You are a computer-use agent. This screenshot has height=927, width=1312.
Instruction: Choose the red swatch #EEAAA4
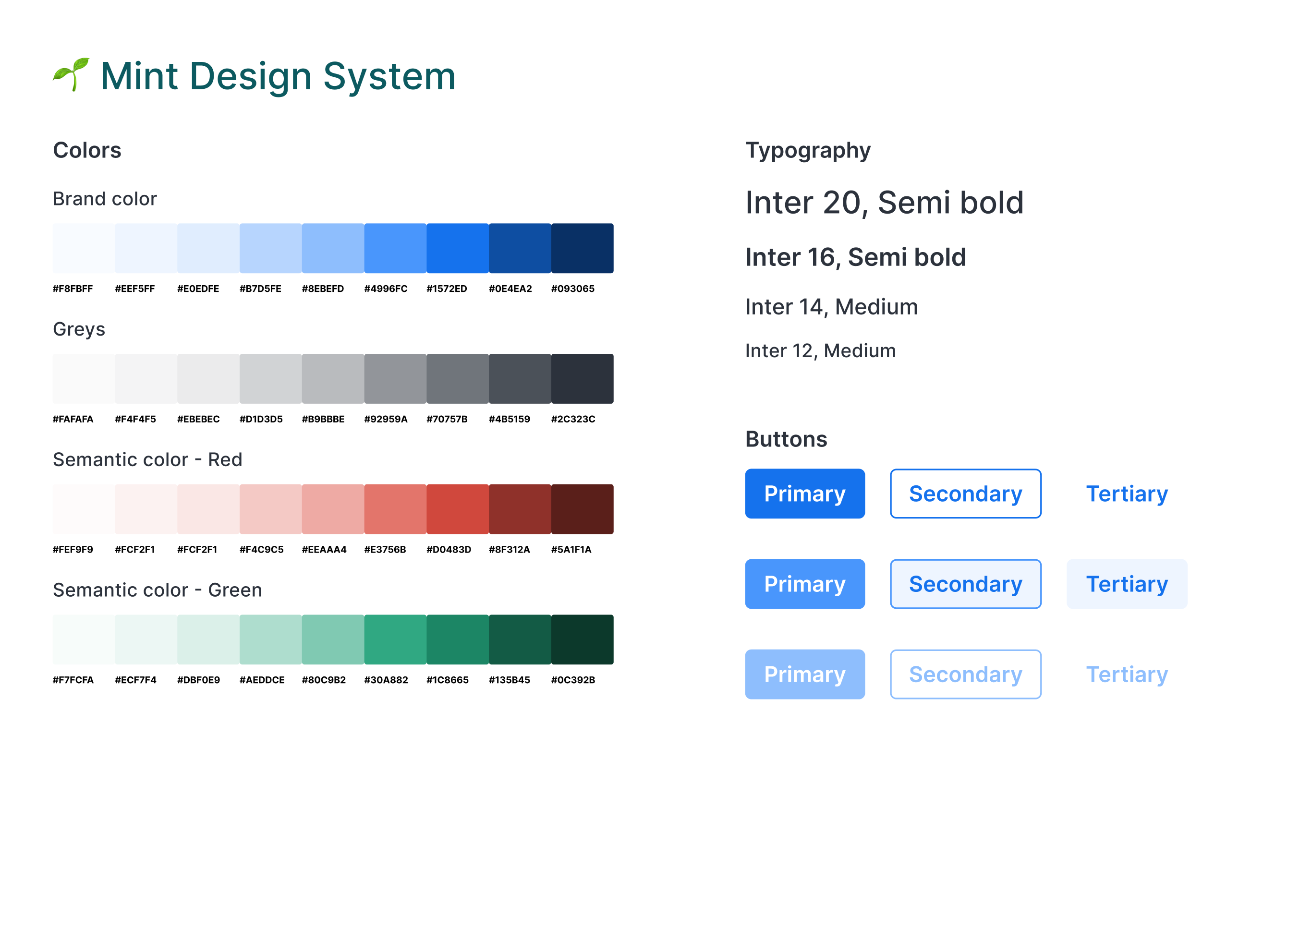[333, 509]
